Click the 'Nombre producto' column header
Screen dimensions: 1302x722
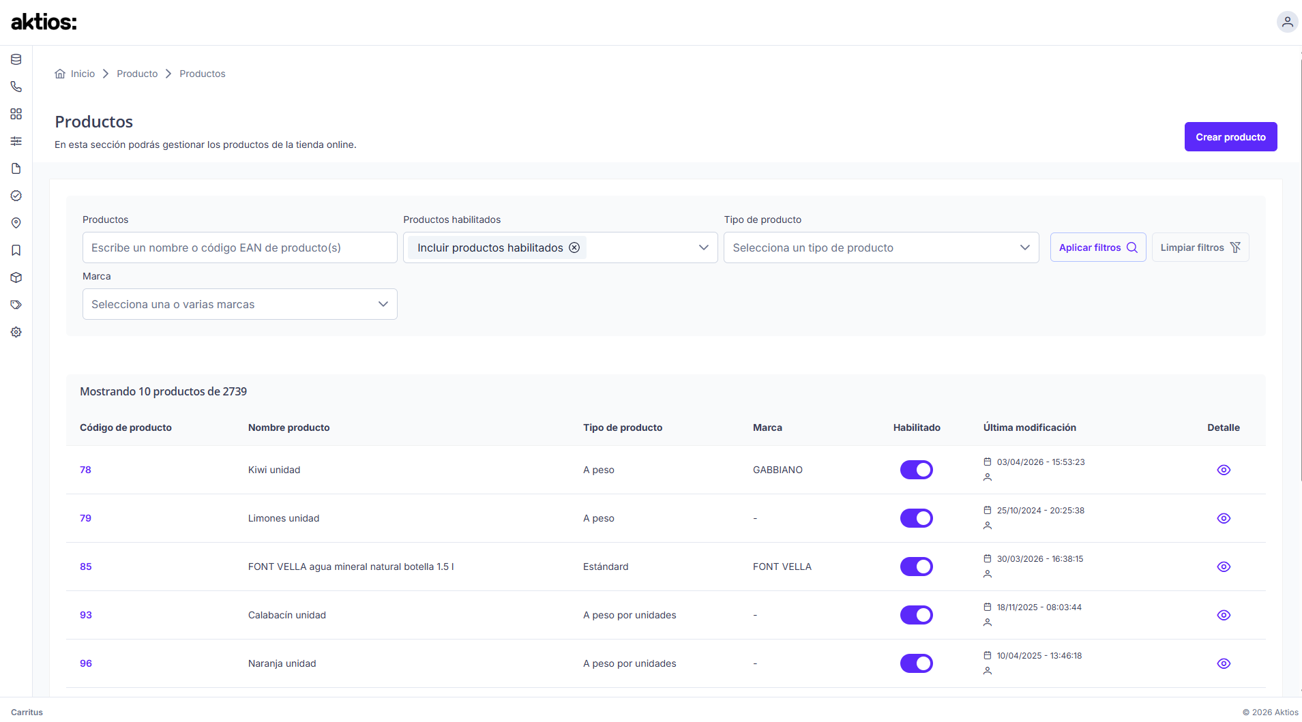[x=289, y=427]
